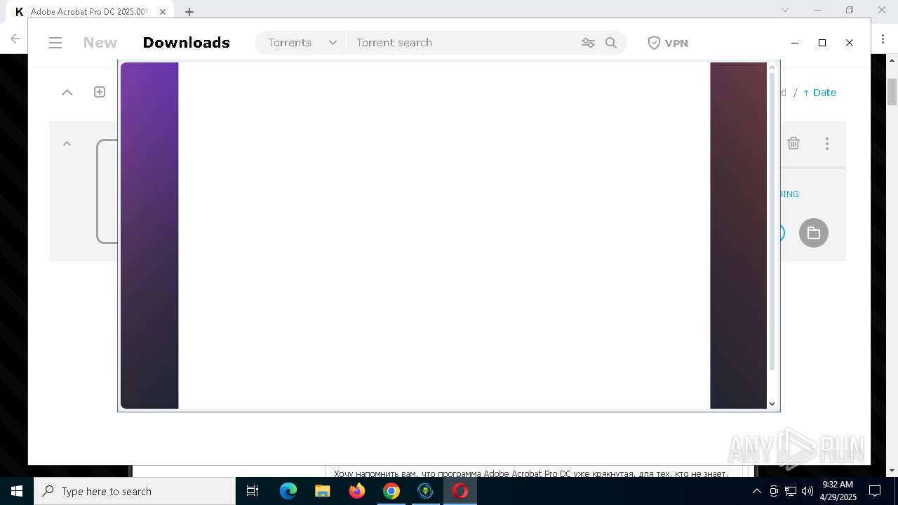Open a new browser tab
Image resolution: width=898 pixels, height=505 pixels.
(x=189, y=11)
